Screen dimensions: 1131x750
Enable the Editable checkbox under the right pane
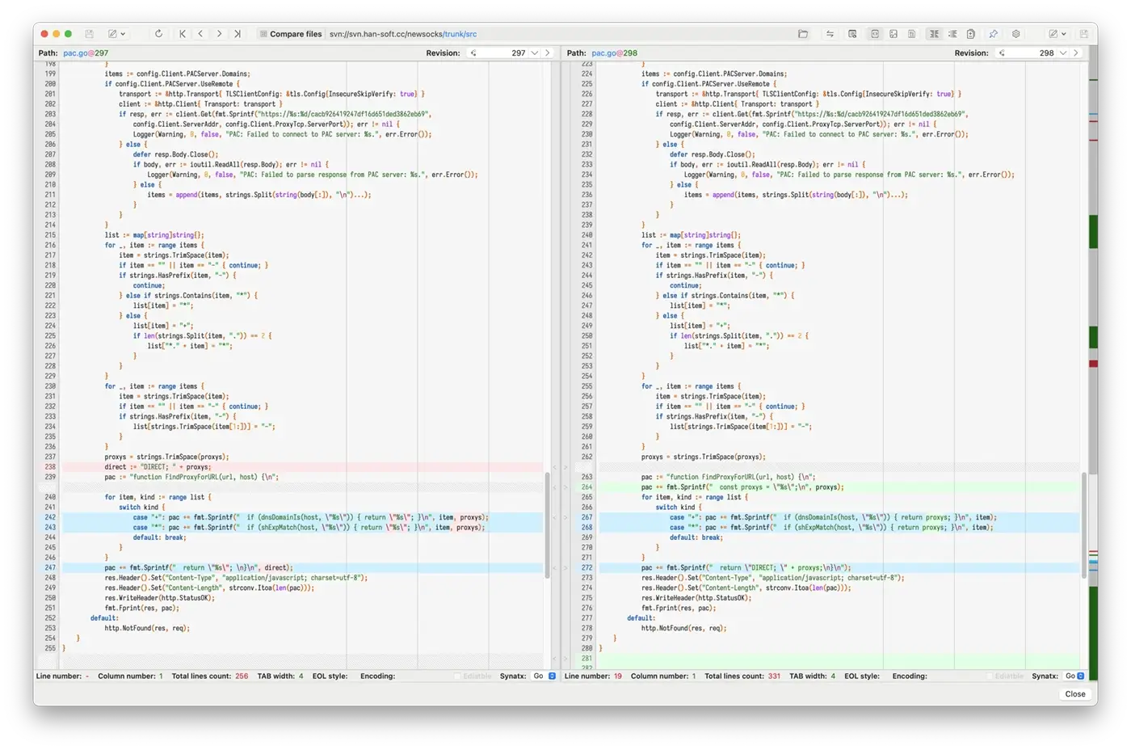pyautogui.click(x=988, y=676)
